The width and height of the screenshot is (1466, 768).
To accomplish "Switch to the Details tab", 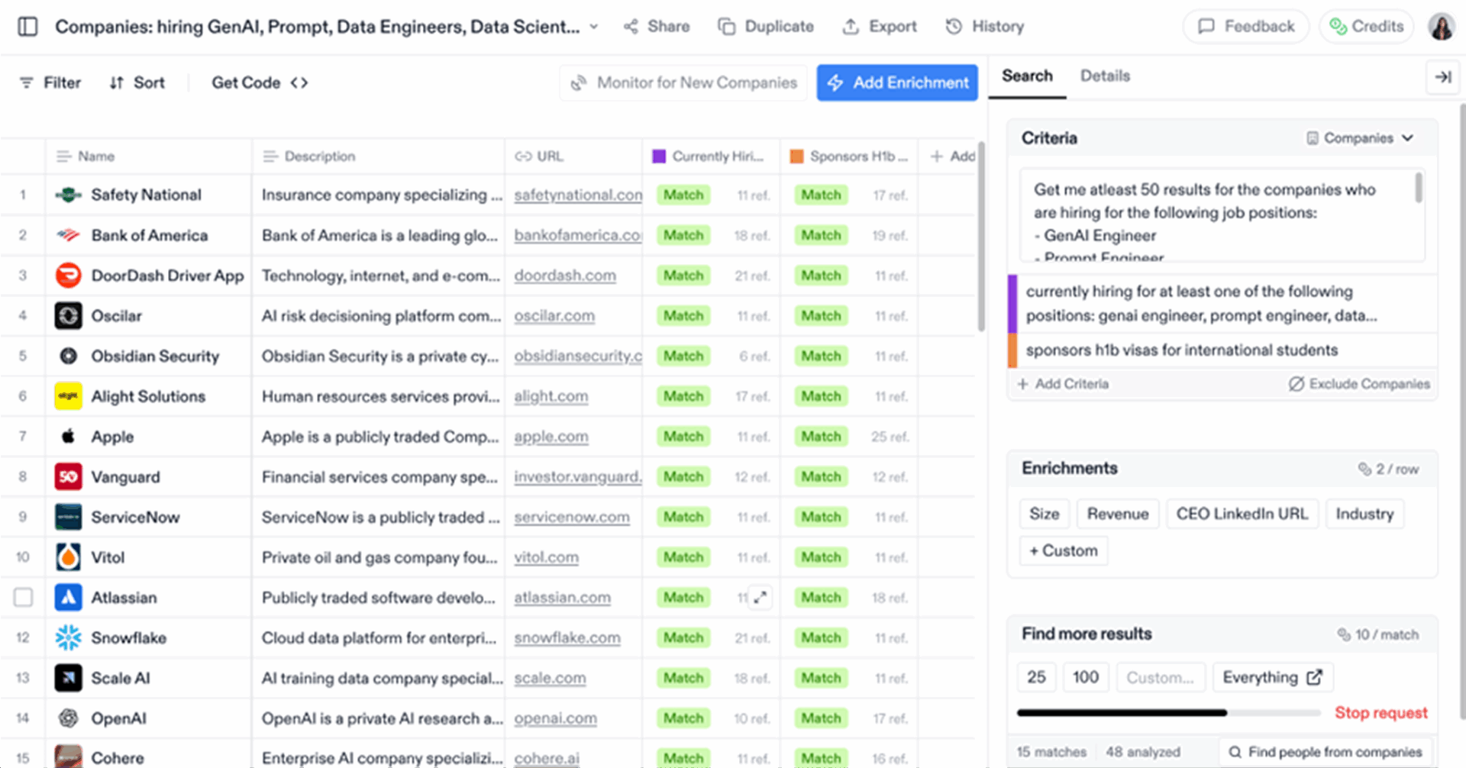I will pyautogui.click(x=1105, y=76).
